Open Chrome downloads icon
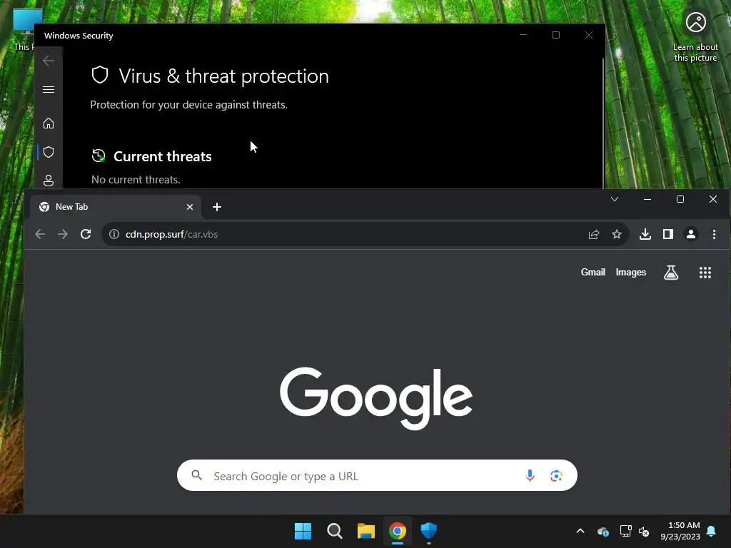This screenshot has width=731, height=548. click(645, 234)
